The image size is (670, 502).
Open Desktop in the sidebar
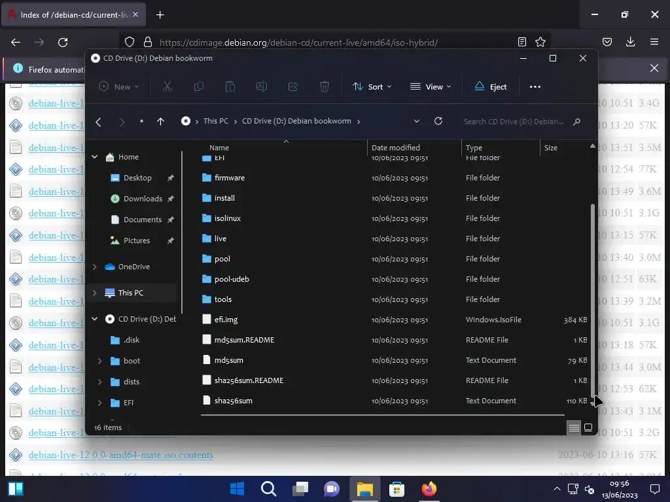[137, 178]
